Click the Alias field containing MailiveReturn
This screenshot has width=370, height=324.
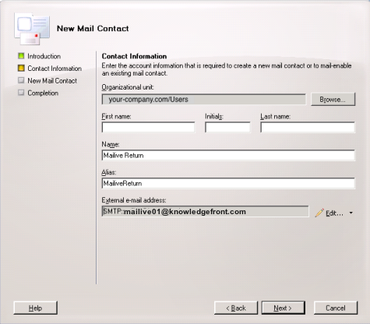[228, 183]
